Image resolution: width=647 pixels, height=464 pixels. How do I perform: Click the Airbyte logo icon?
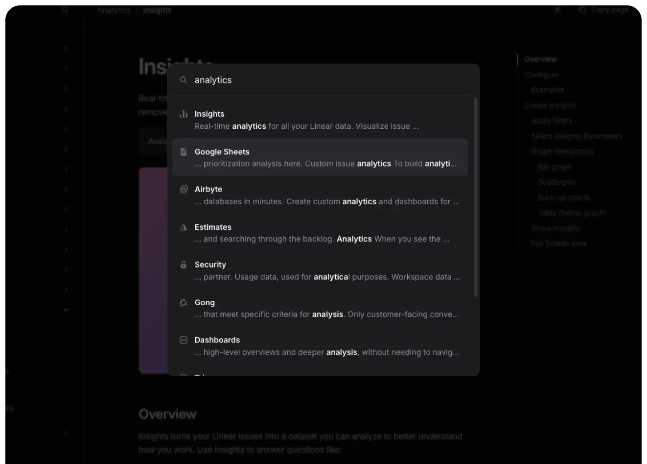[x=184, y=189]
